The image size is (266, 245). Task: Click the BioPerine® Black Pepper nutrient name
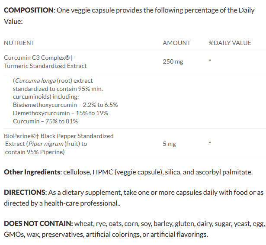point(59,136)
